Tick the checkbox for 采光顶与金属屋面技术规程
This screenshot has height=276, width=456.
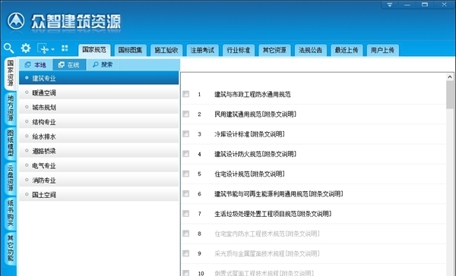coord(186,253)
